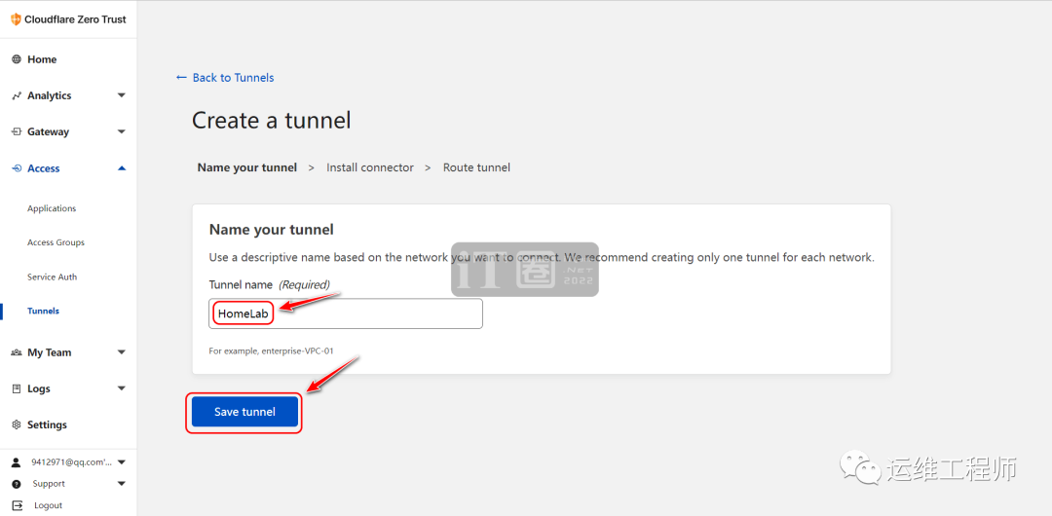Click the Settings gear icon

point(17,424)
